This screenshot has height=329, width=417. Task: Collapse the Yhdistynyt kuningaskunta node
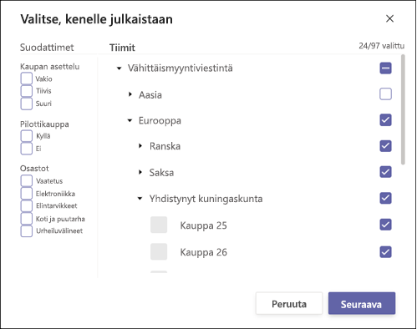pyautogui.click(x=140, y=199)
